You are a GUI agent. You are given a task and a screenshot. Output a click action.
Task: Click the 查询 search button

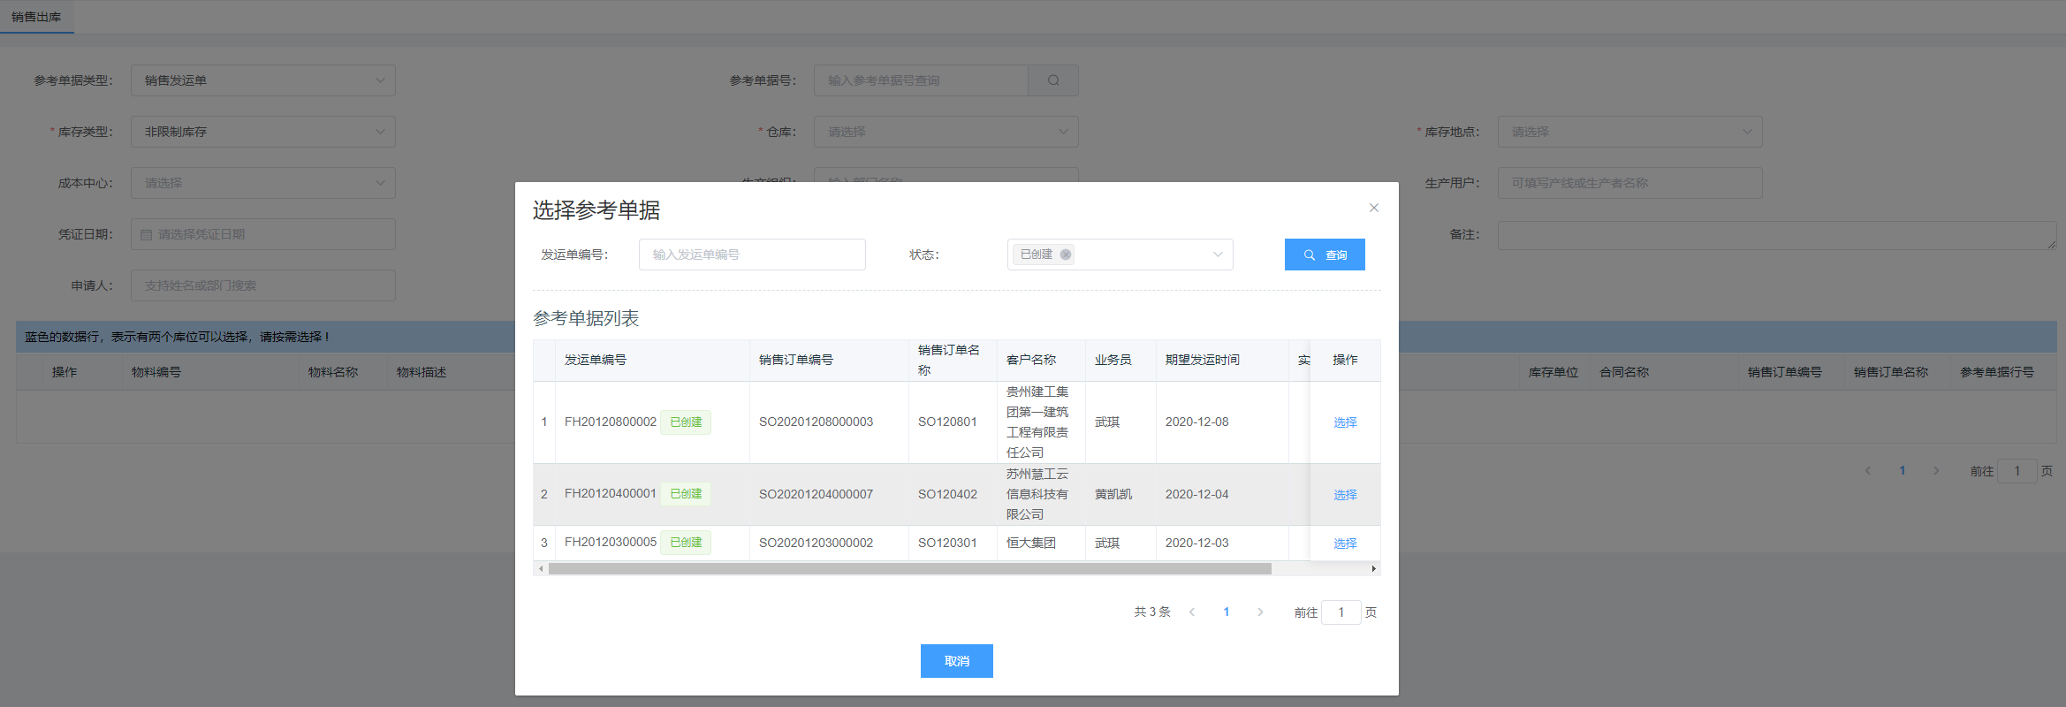[x=1324, y=255]
